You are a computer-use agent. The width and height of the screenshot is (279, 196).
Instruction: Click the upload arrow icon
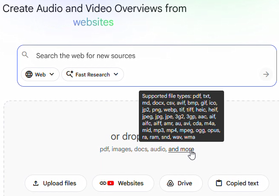pos(35,183)
